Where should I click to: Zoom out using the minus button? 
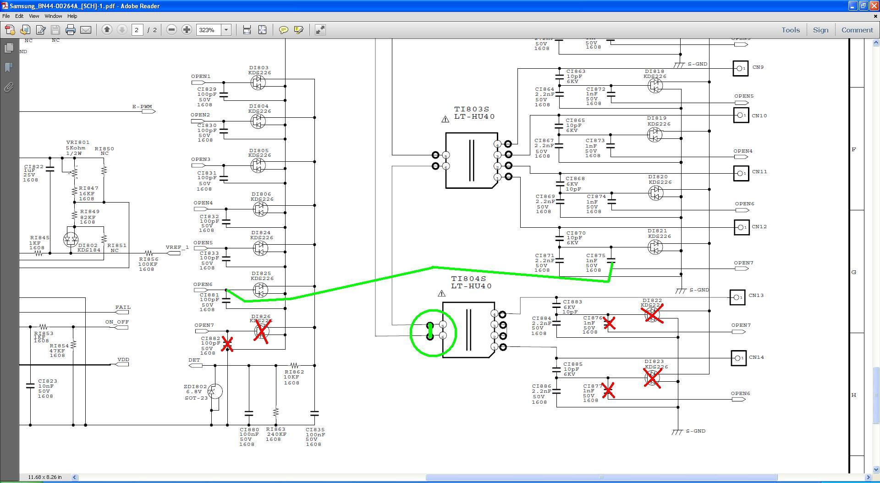(x=171, y=30)
